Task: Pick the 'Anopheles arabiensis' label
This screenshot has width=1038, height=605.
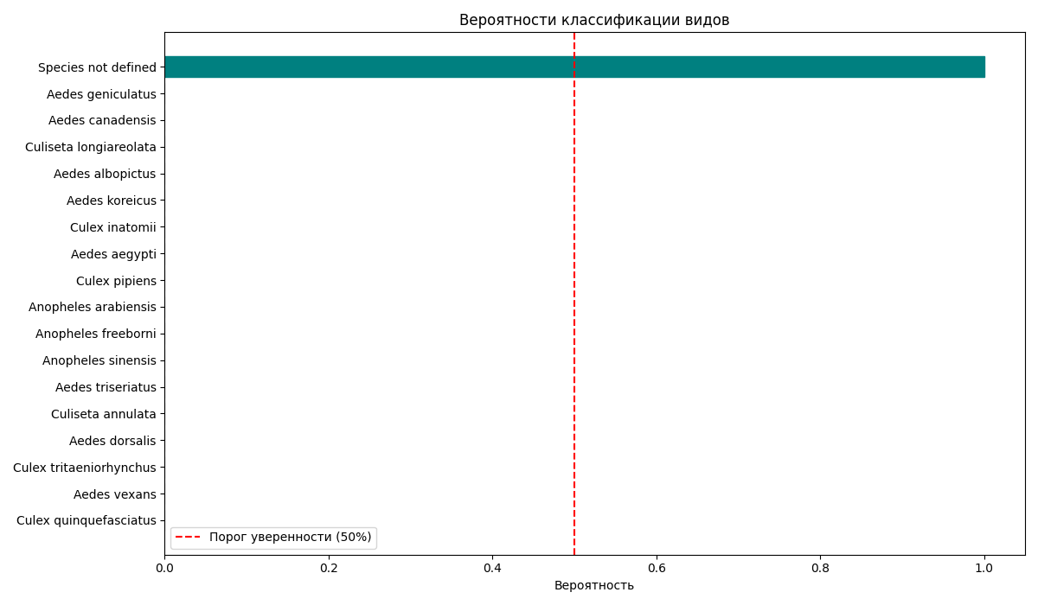Action: coord(93,308)
